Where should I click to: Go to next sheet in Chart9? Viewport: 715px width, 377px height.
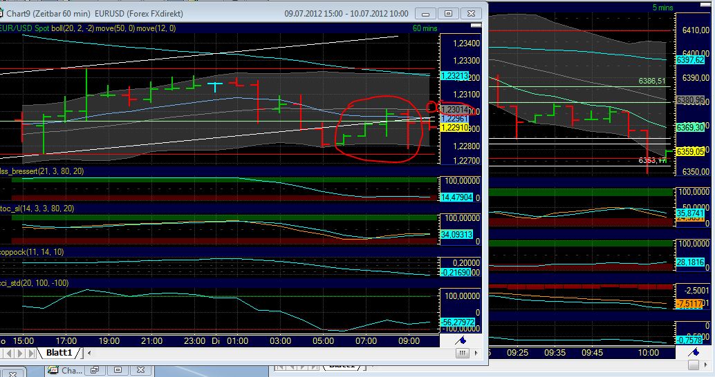point(21,353)
